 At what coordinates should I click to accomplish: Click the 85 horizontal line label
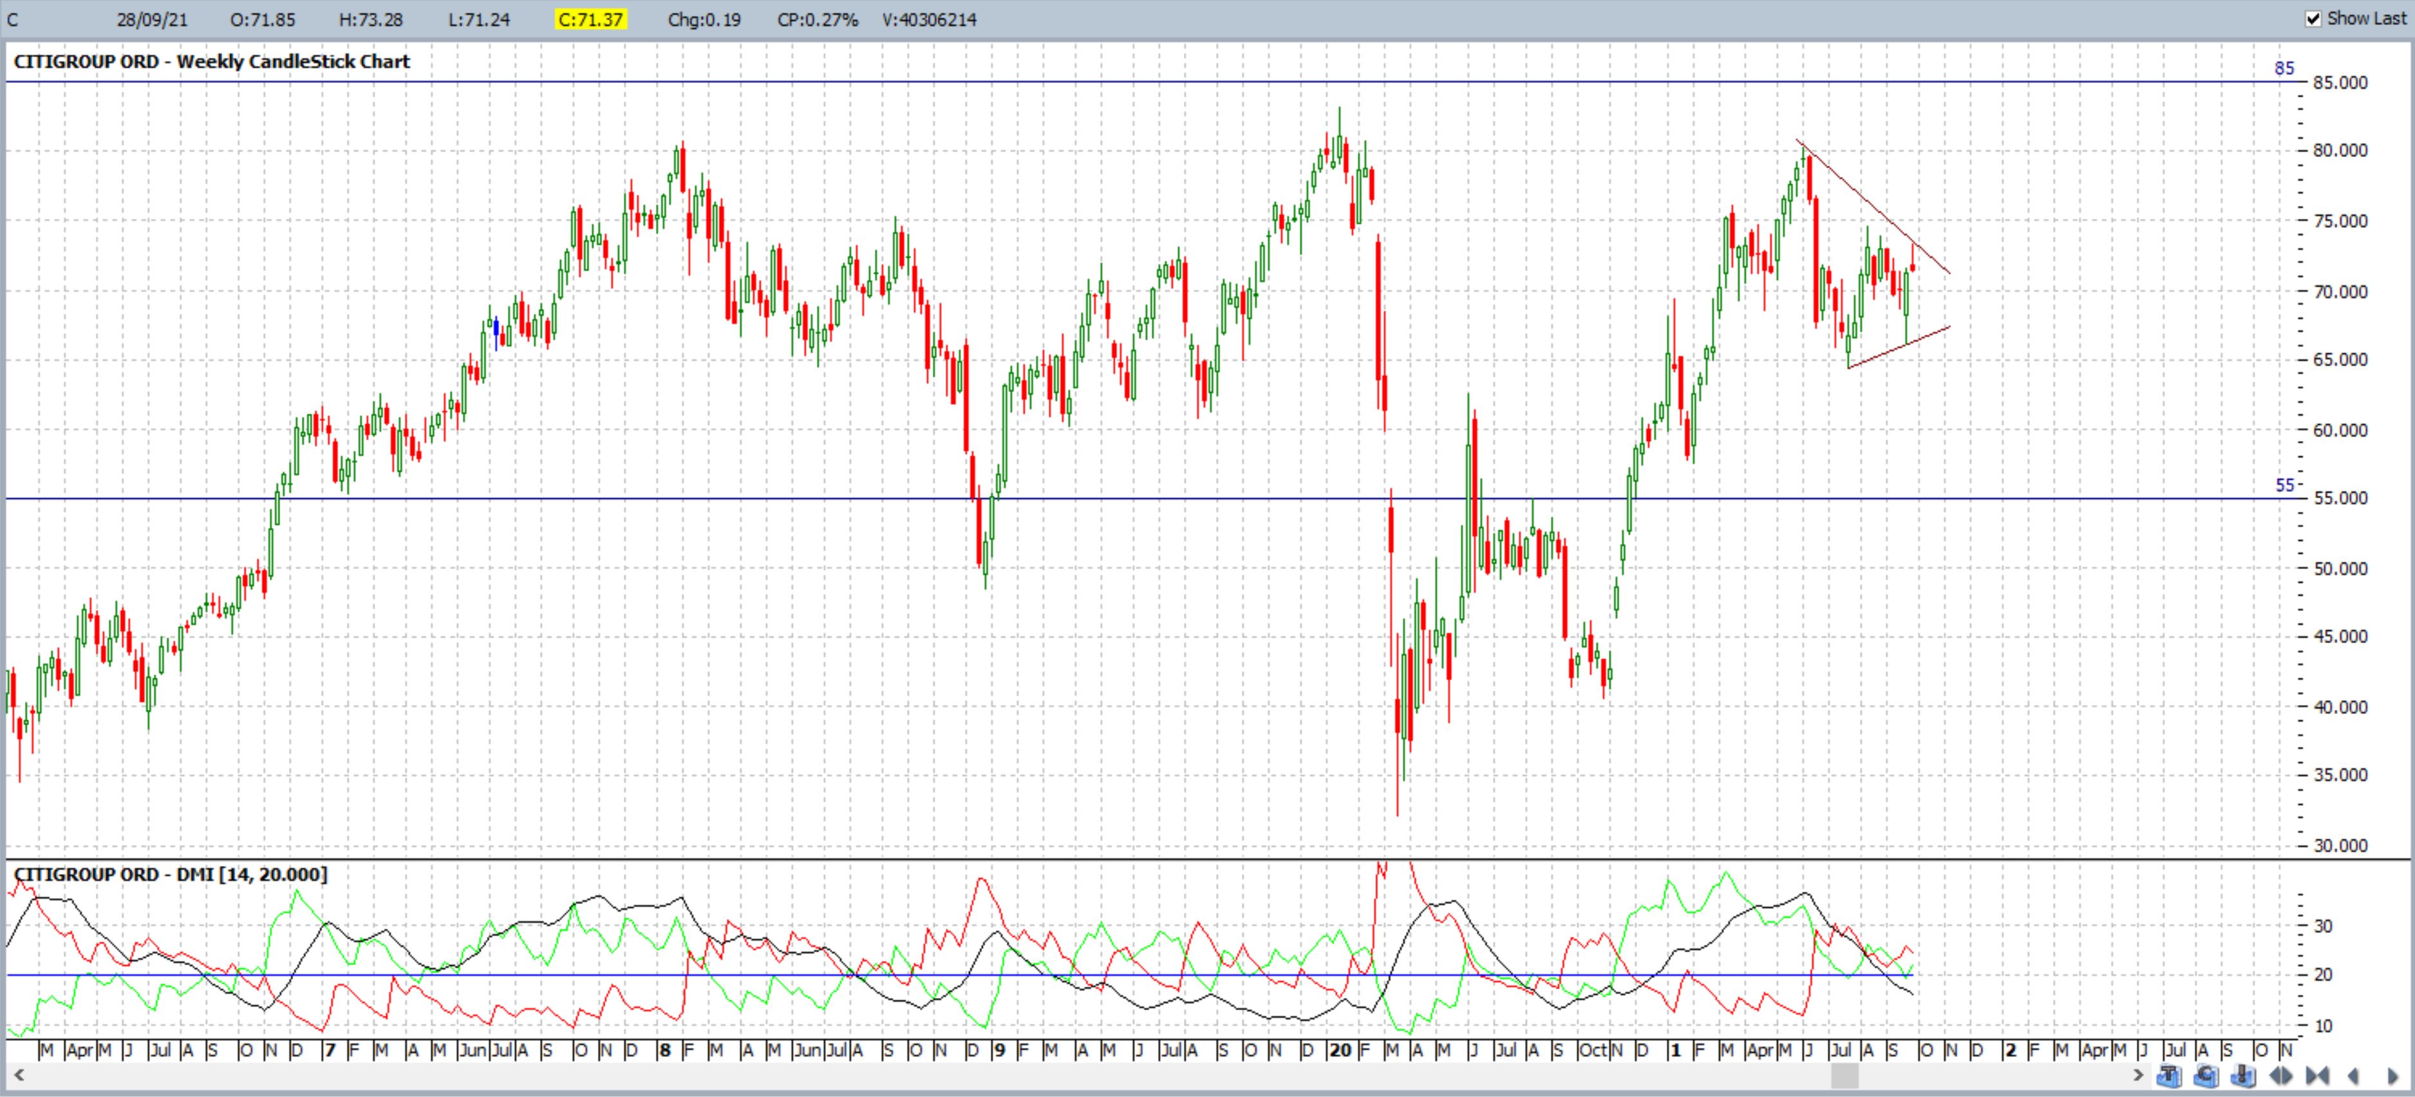tap(2285, 68)
